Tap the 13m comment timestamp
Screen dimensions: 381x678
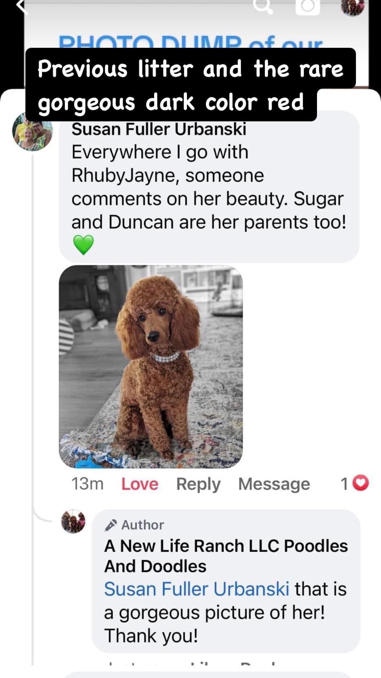[87, 484]
